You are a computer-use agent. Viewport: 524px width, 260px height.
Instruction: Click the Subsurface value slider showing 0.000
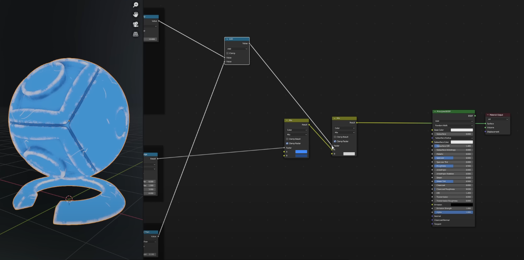point(453,134)
